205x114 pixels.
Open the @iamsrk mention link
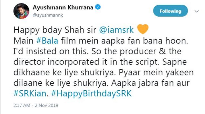116,30
